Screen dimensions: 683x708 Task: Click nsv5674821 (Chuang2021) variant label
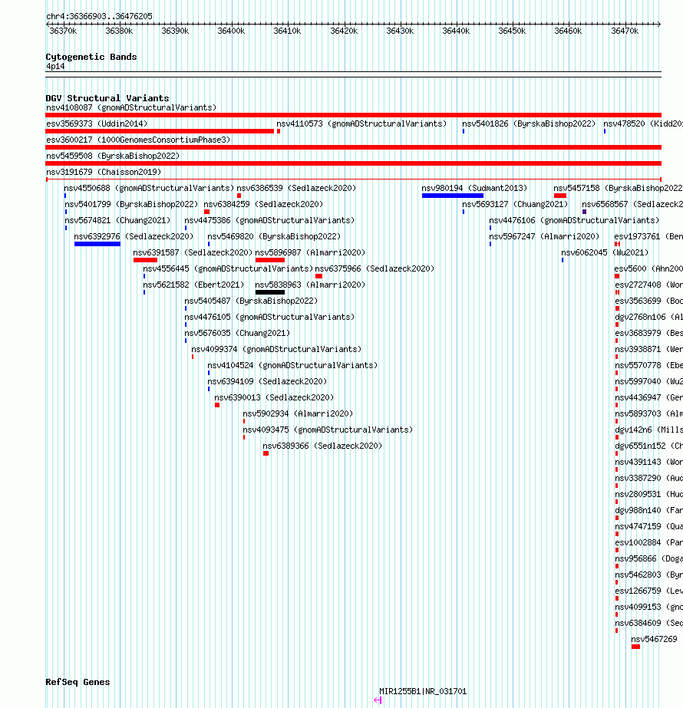[x=117, y=220]
